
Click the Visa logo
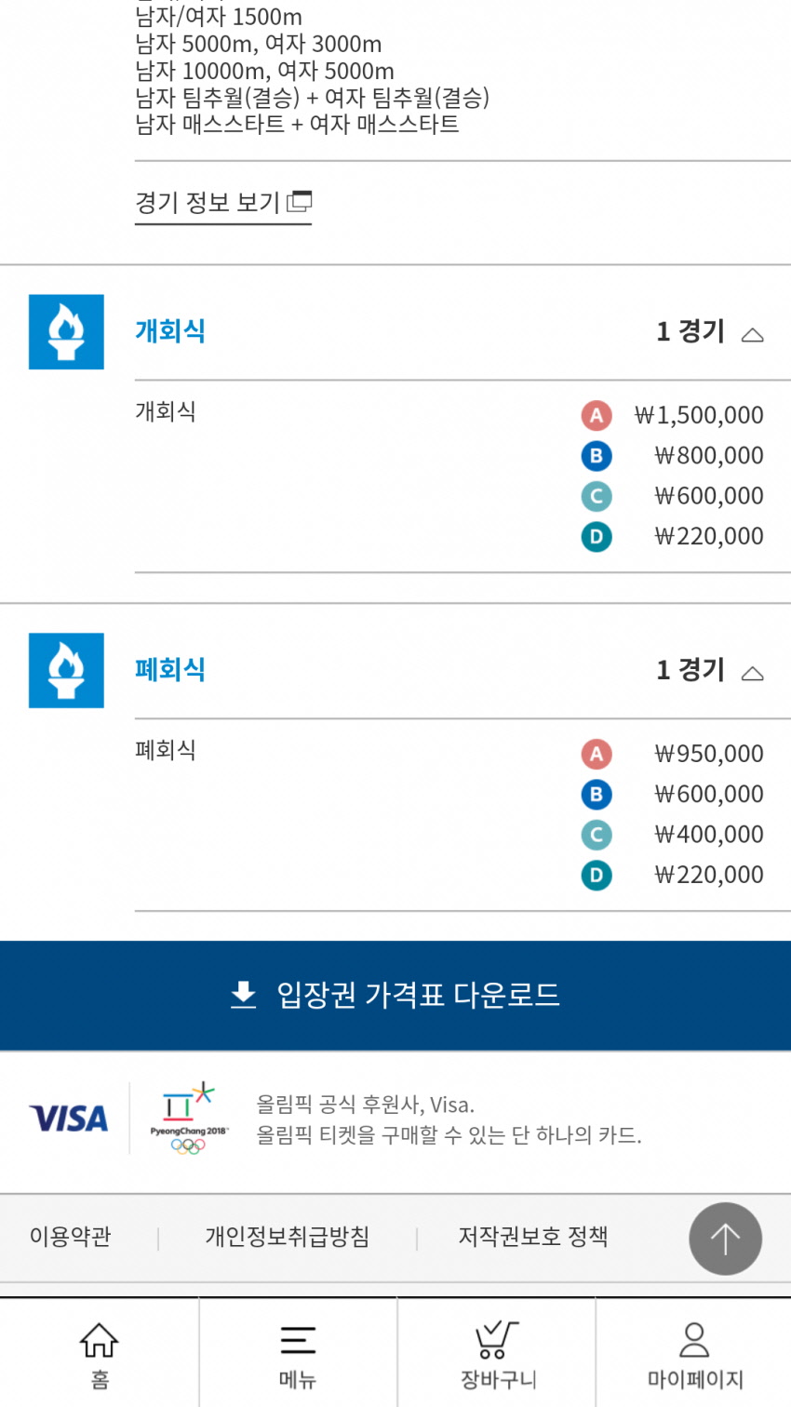69,1119
